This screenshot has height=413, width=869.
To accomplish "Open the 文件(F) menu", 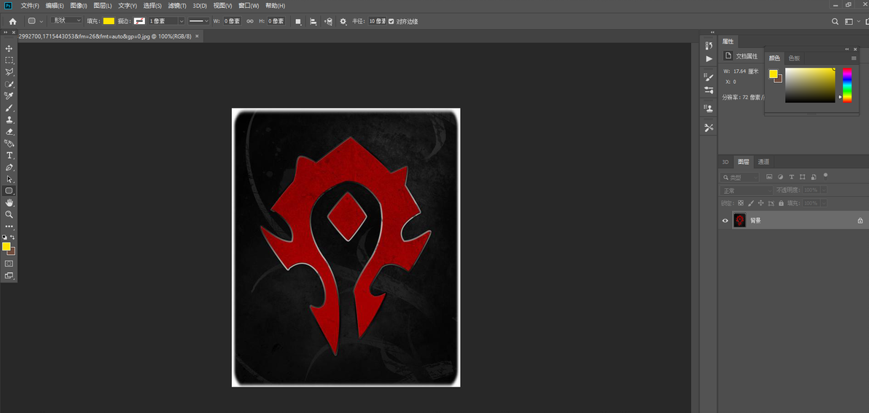I will click(30, 6).
